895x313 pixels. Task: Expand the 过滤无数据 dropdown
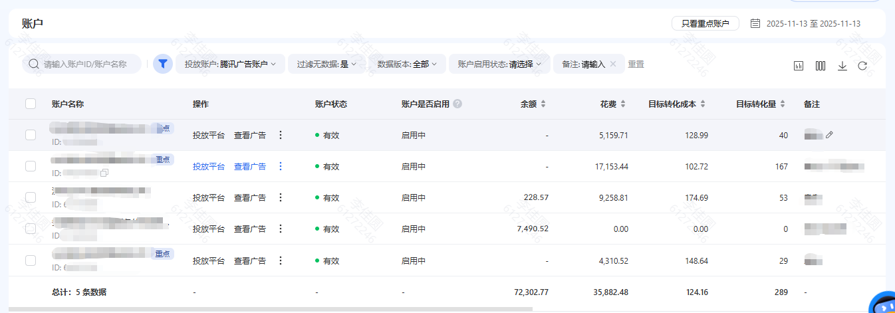click(x=326, y=64)
